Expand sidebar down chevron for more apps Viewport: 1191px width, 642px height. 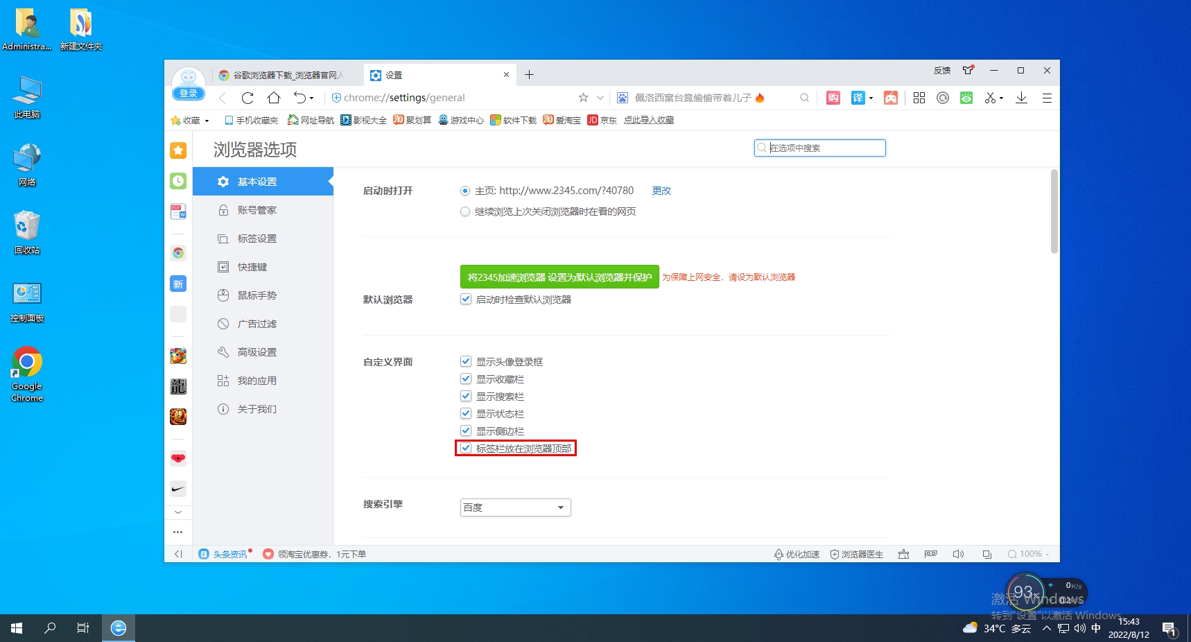pos(178,512)
